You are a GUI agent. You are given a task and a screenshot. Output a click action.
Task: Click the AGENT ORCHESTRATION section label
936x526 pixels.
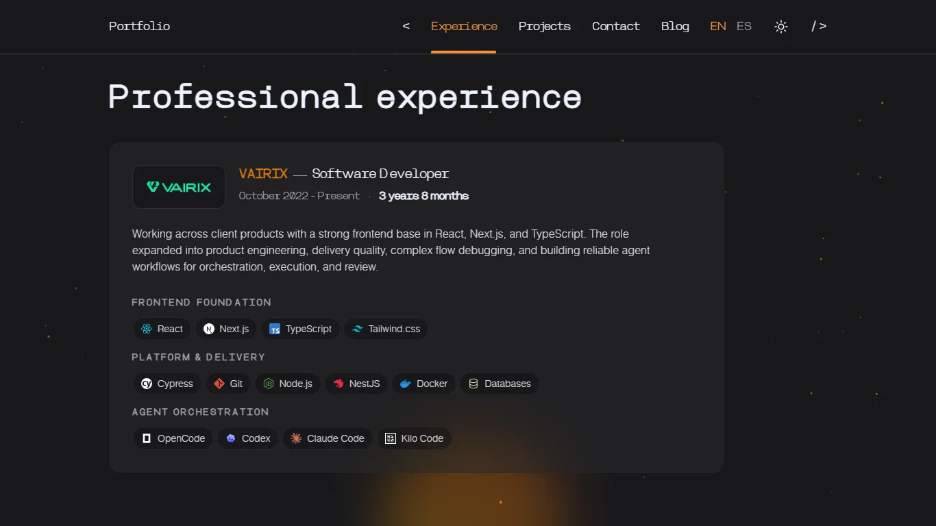point(200,412)
